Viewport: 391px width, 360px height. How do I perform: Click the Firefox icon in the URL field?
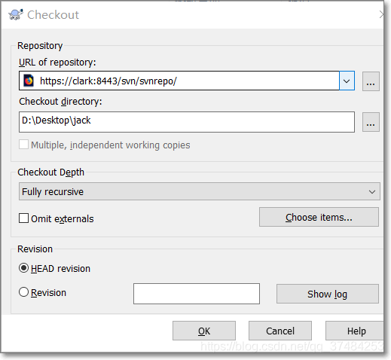29,81
